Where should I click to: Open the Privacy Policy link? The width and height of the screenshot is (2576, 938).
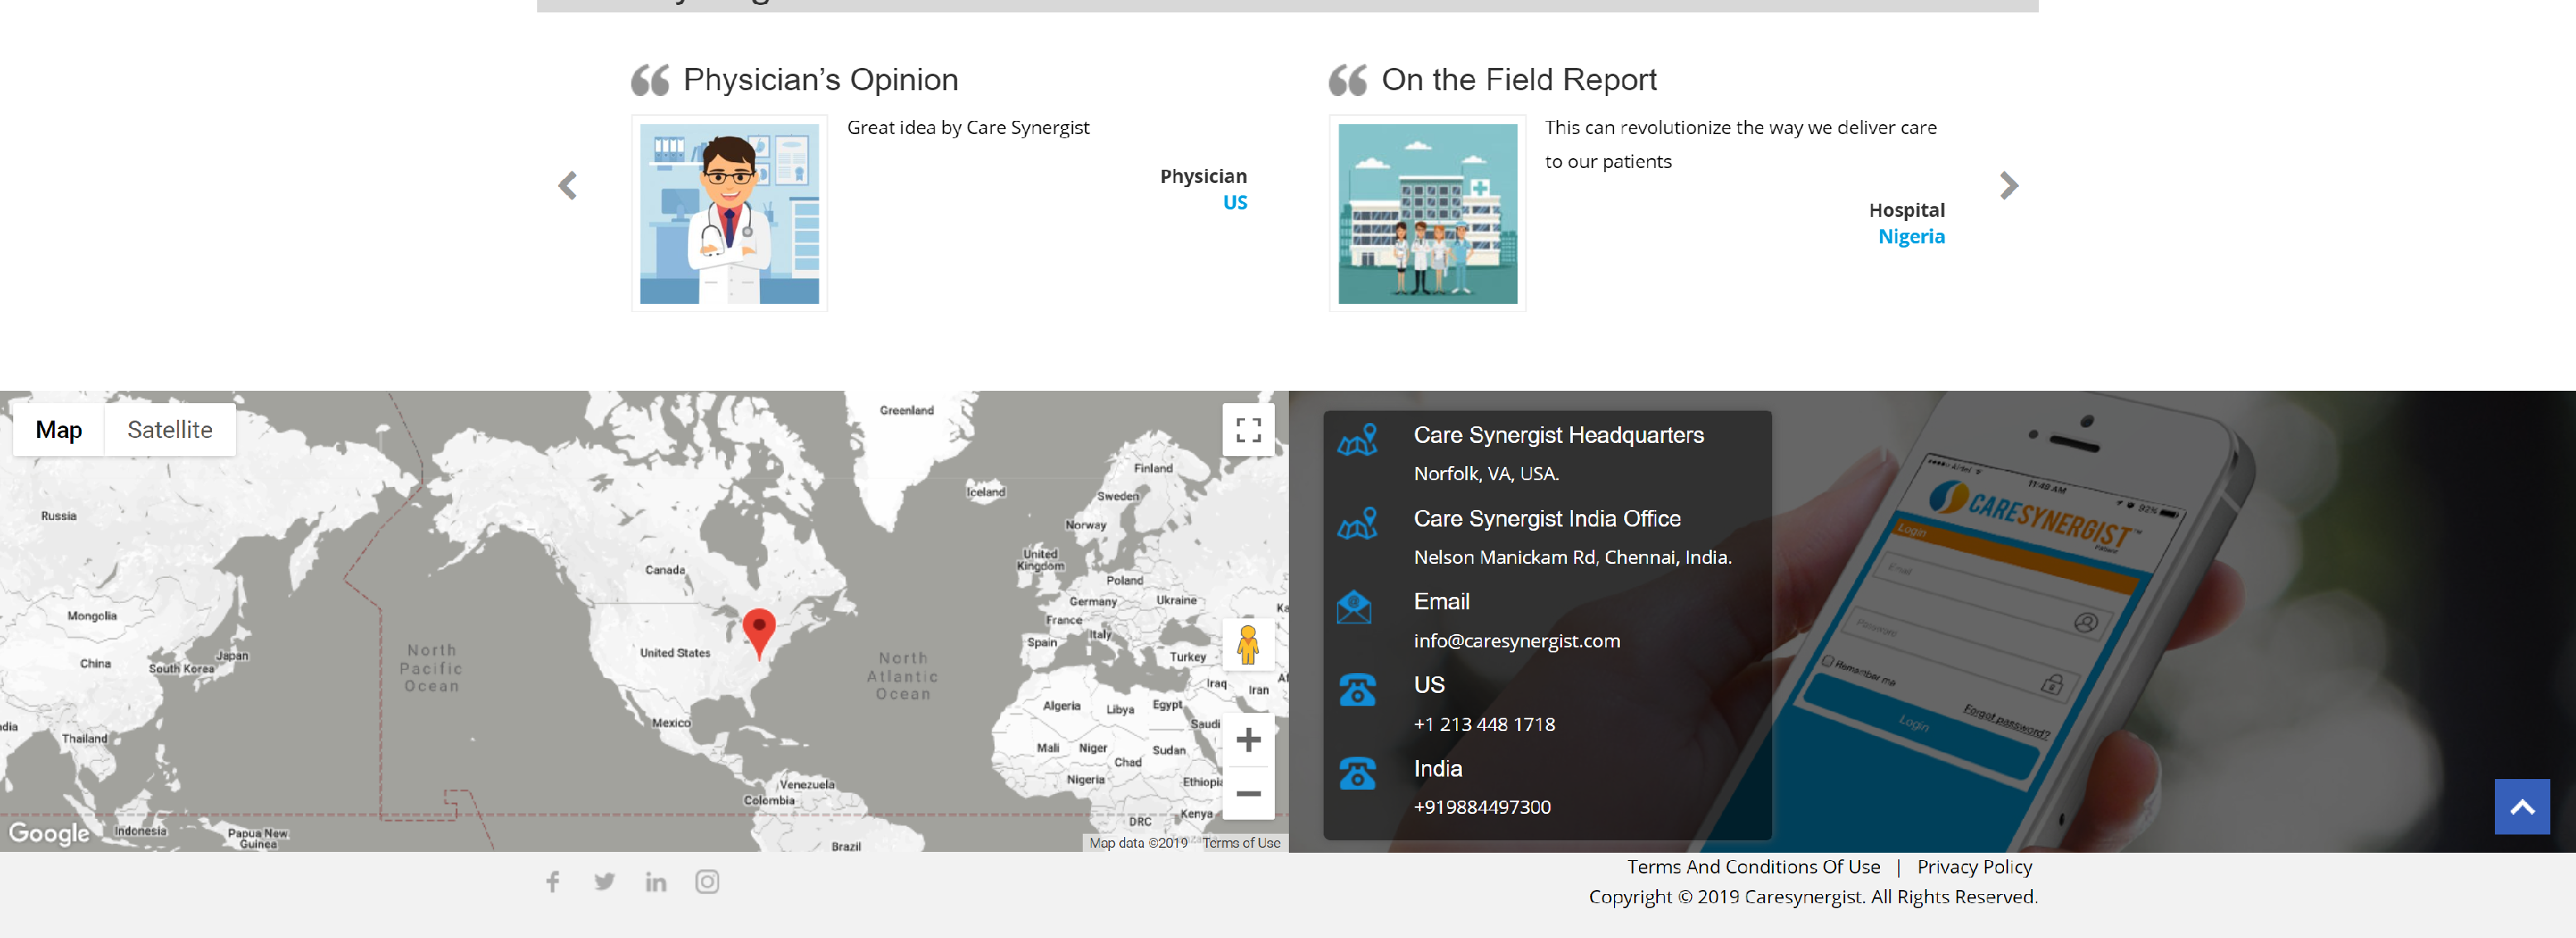click(x=1974, y=867)
